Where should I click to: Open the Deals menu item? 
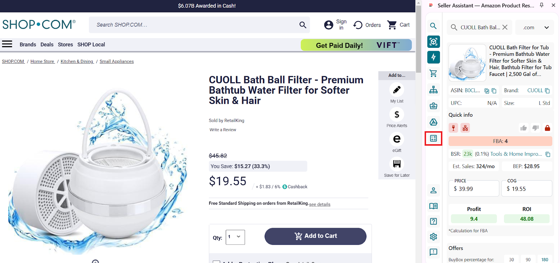[47, 44]
